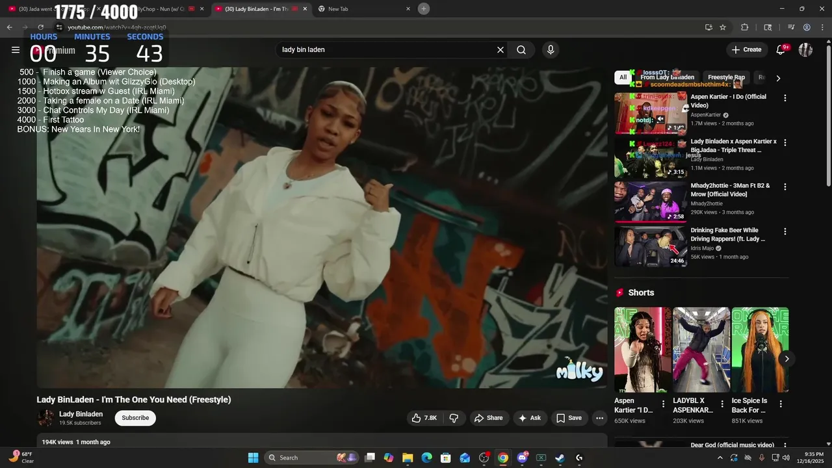832x468 pixels.
Task: Open Aspen Kartier "I D..." short thumbnail
Action: tap(643, 350)
